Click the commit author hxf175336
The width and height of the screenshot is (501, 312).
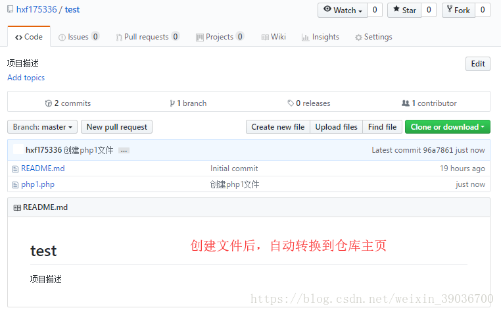coord(43,150)
